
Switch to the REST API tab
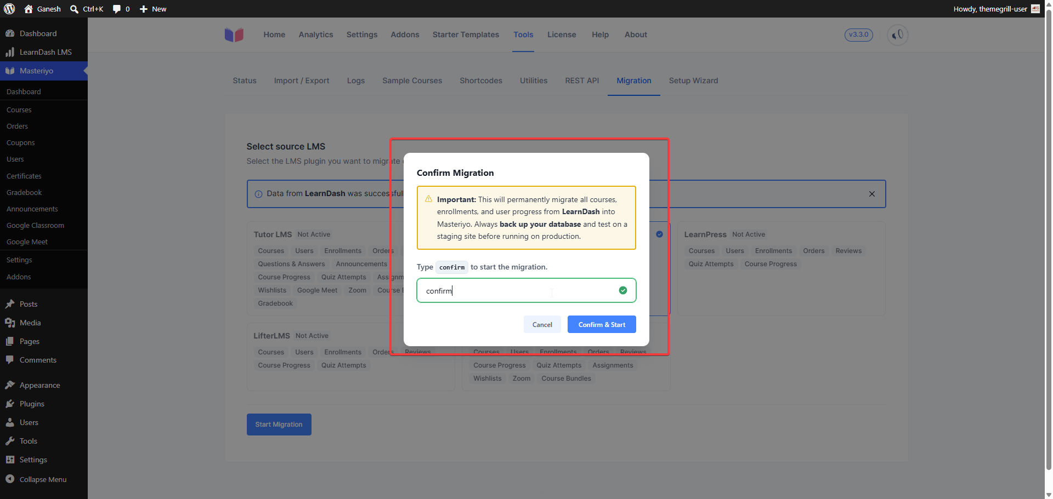click(x=582, y=81)
